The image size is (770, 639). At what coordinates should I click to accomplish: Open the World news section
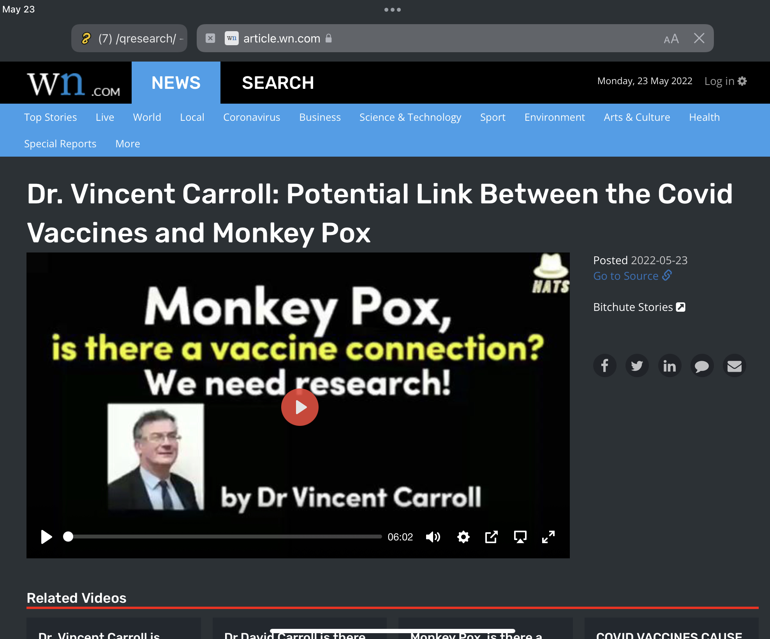[x=147, y=117]
